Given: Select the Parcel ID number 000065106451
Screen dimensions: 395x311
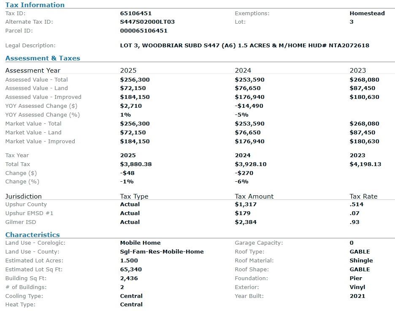Looking at the screenshot, I should pos(143,31).
